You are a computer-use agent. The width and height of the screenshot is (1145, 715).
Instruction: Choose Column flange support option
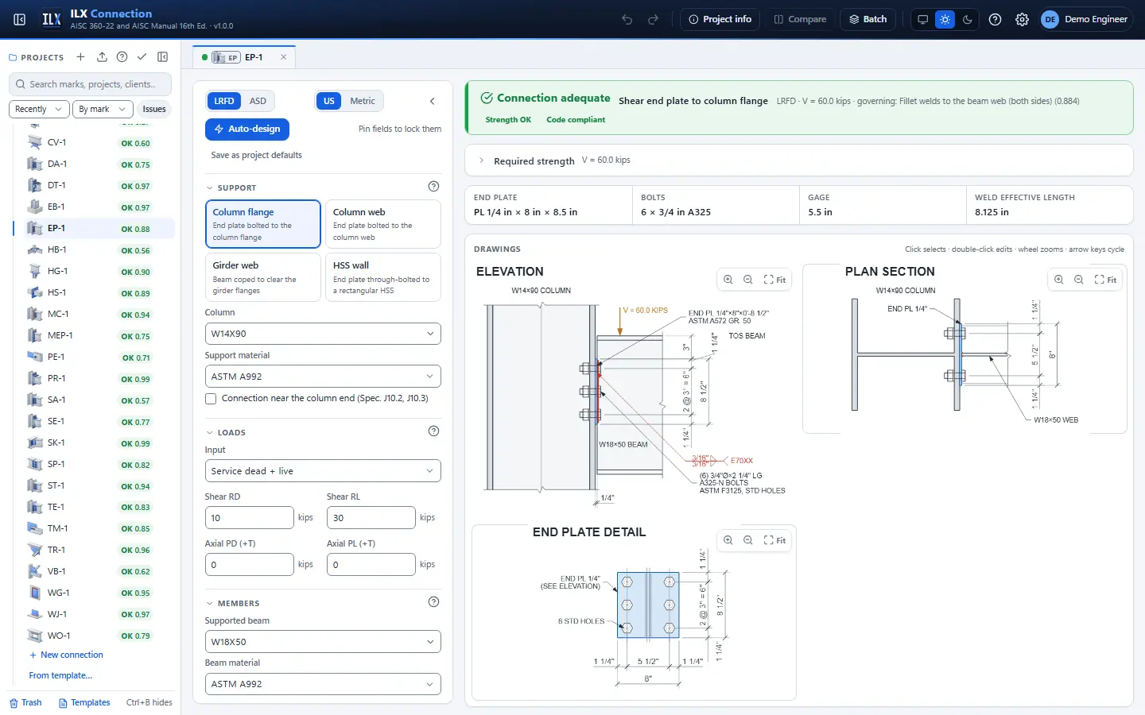(262, 225)
